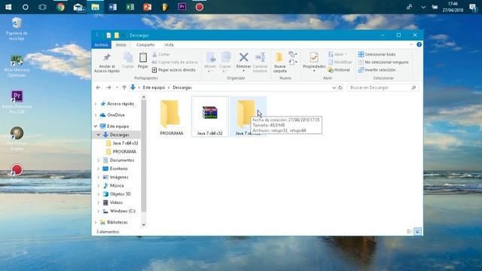The image size is (482, 271).
Task: Click the Pegar clipboard button
Action: tap(143, 60)
